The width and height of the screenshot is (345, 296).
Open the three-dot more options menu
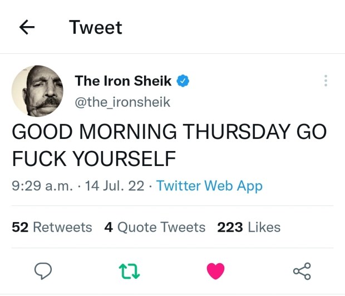pos(326,81)
